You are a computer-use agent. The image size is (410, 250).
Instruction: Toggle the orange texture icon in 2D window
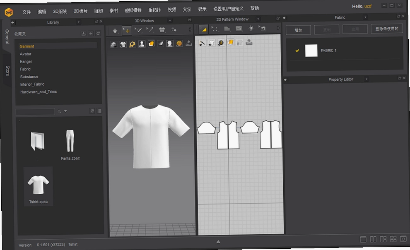click(x=230, y=42)
